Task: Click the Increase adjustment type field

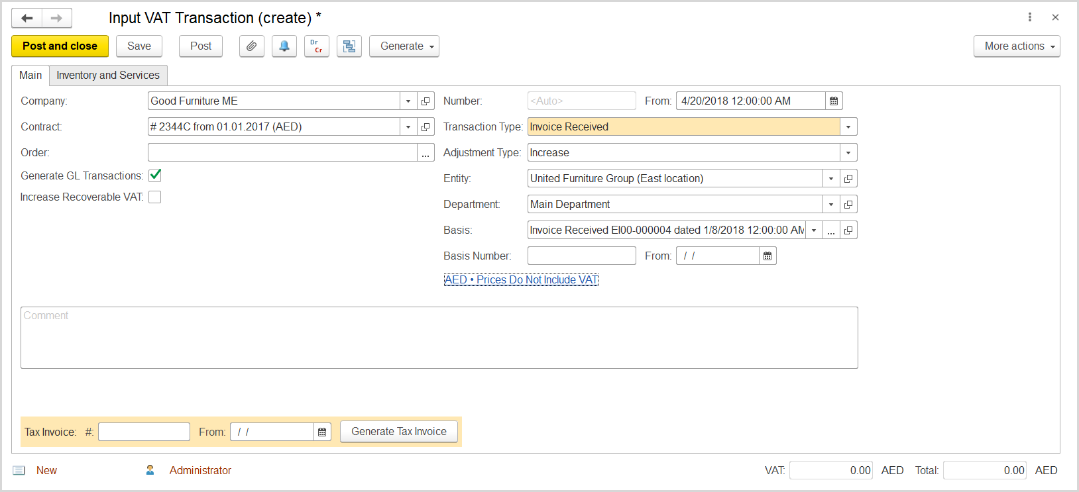Action: (683, 153)
